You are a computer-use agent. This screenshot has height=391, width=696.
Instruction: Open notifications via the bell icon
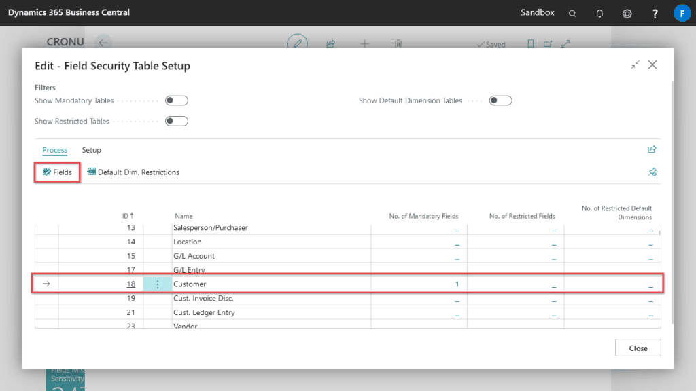click(599, 13)
